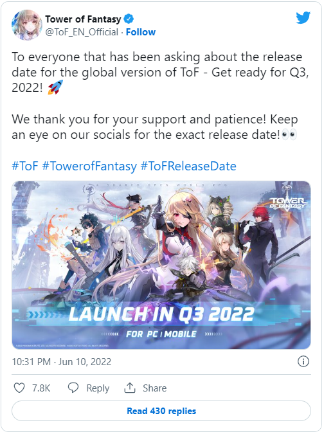Viewport: 324px width, 432px height.
Task: Click the reply speech bubble icon
Action: click(x=73, y=388)
